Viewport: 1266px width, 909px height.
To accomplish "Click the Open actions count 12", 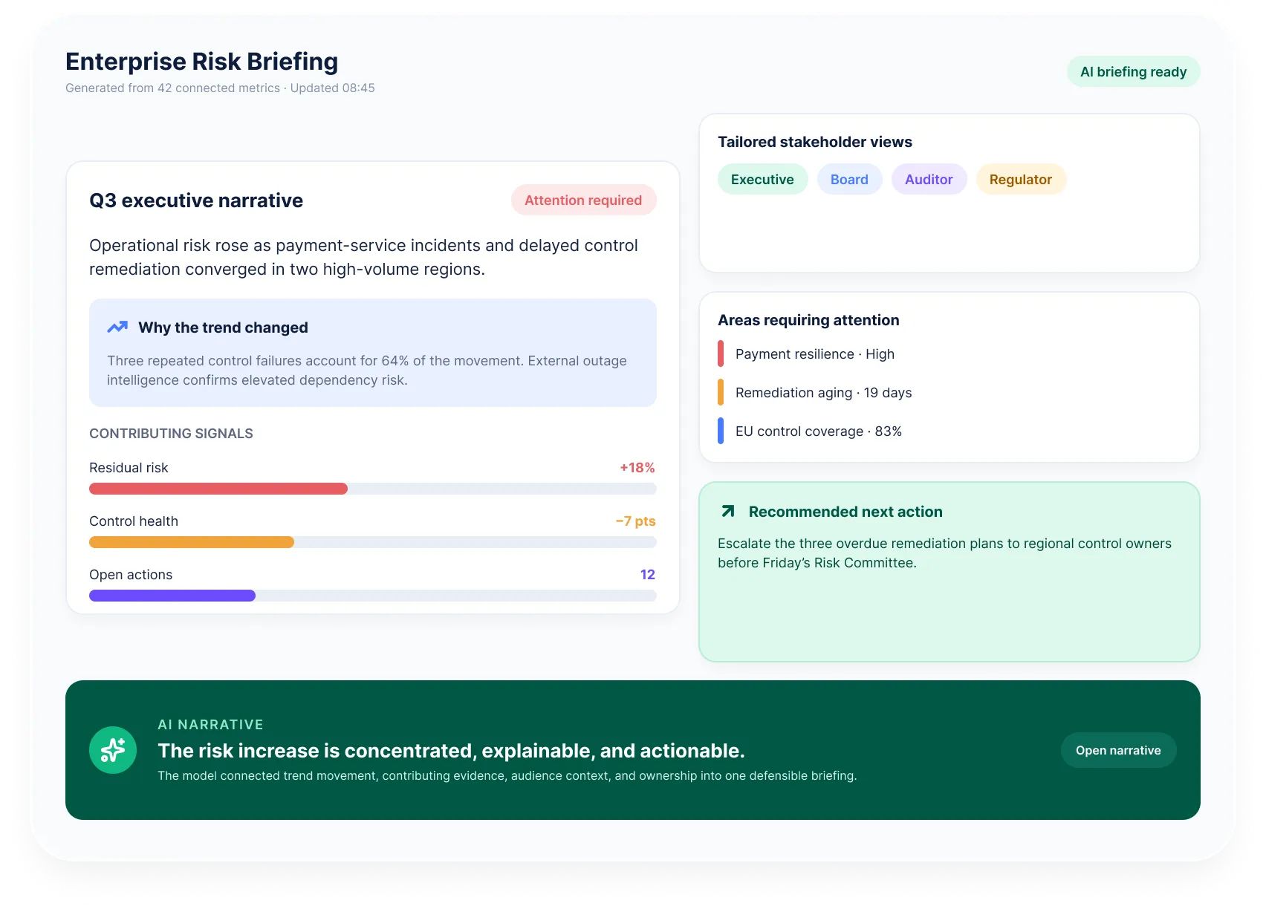I will tap(648, 575).
